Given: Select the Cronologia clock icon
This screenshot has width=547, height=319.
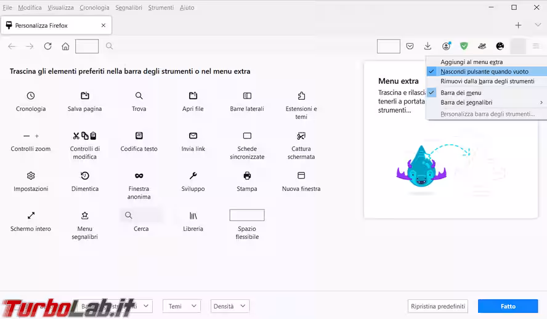Looking at the screenshot, I should pyautogui.click(x=31, y=95).
